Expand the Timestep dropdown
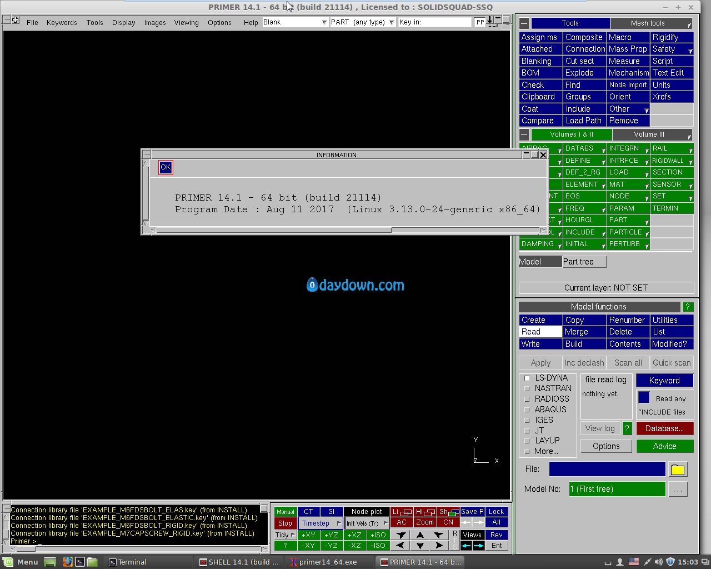Image resolution: width=711 pixels, height=569 pixels. 321,523
